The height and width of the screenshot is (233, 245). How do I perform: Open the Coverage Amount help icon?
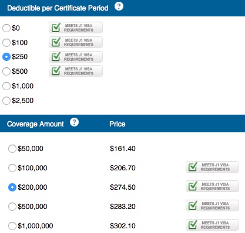74,122
